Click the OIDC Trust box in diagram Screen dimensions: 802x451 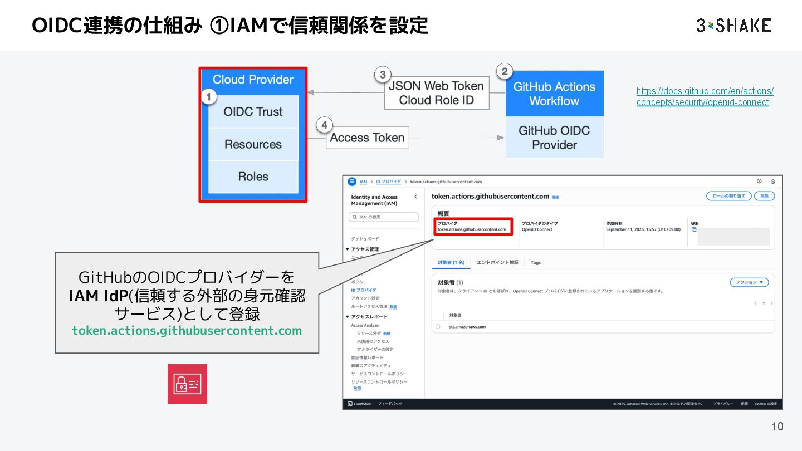click(253, 111)
